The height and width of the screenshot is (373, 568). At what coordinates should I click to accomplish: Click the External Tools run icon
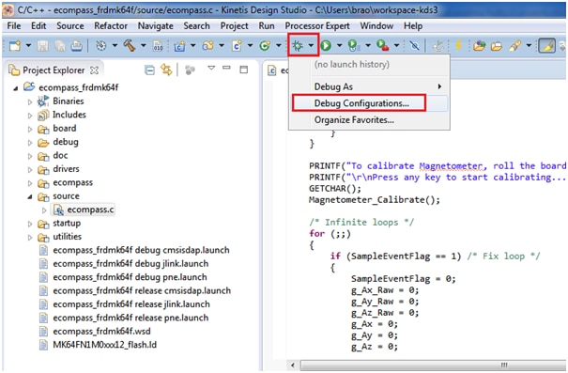coord(382,46)
